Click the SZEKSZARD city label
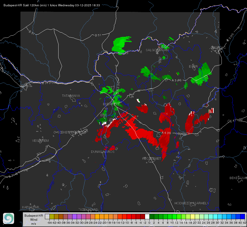 pyautogui.click(x=89, y=210)
